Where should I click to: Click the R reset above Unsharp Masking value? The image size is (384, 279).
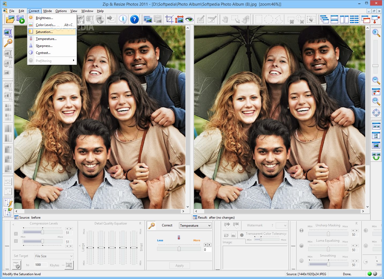point(356,223)
